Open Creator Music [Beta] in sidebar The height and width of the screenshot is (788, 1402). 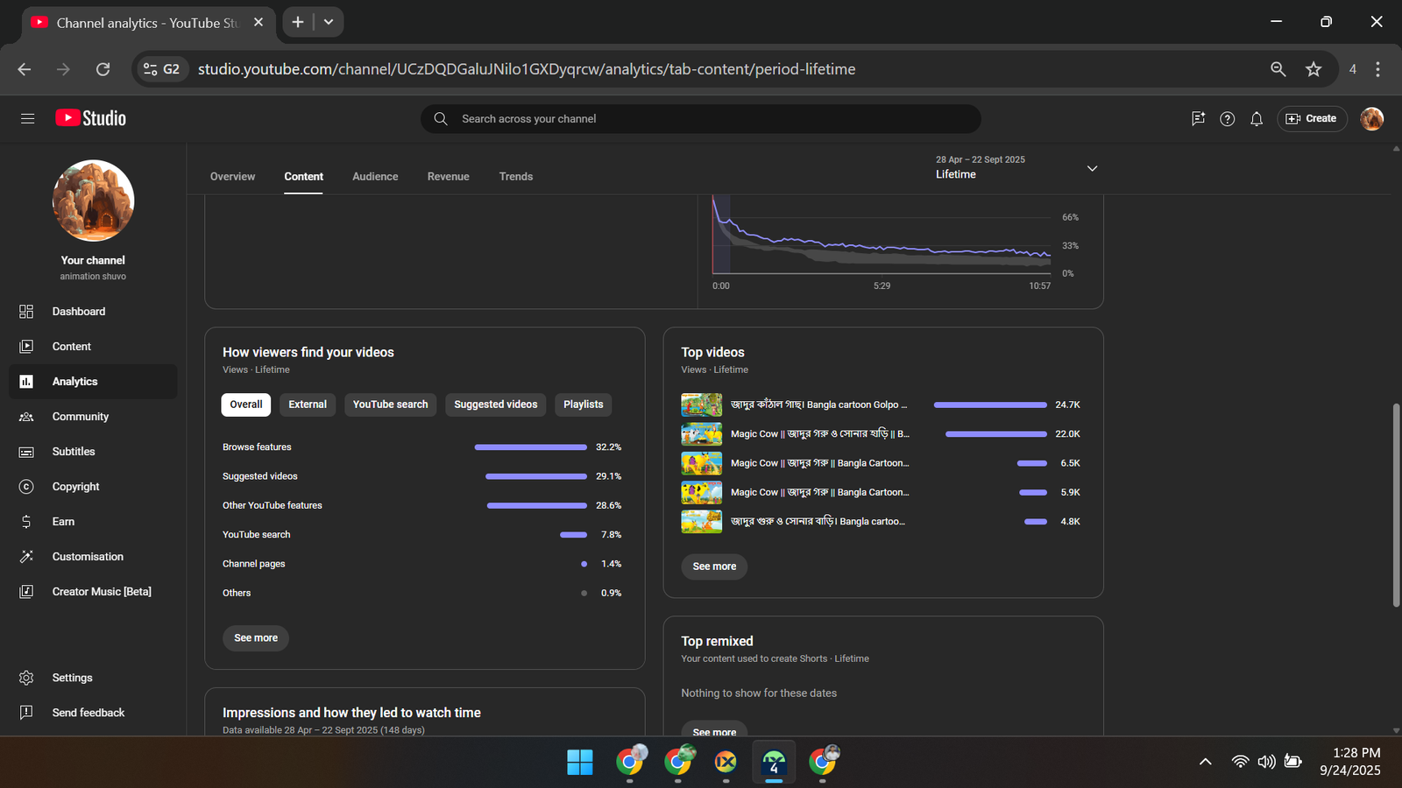(x=102, y=592)
